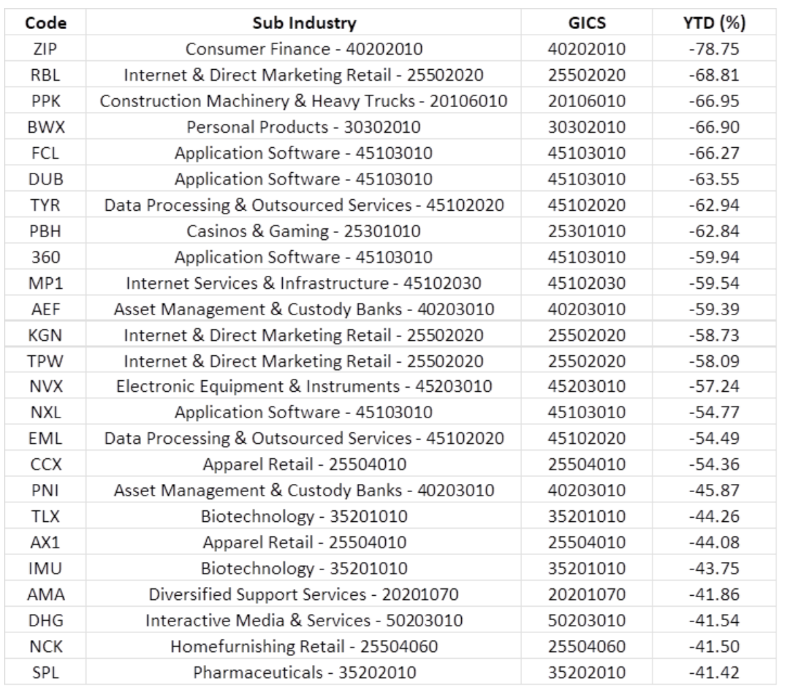Click the GICS column header
Image resolution: width=788 pixels, height=690 pixels.
587,23
